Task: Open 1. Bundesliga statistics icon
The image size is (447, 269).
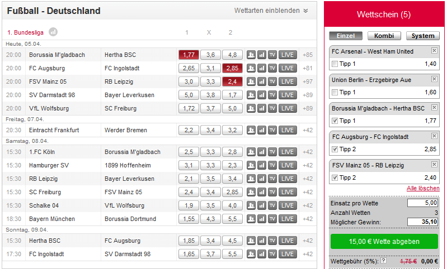Action: [x=53, y=32]
